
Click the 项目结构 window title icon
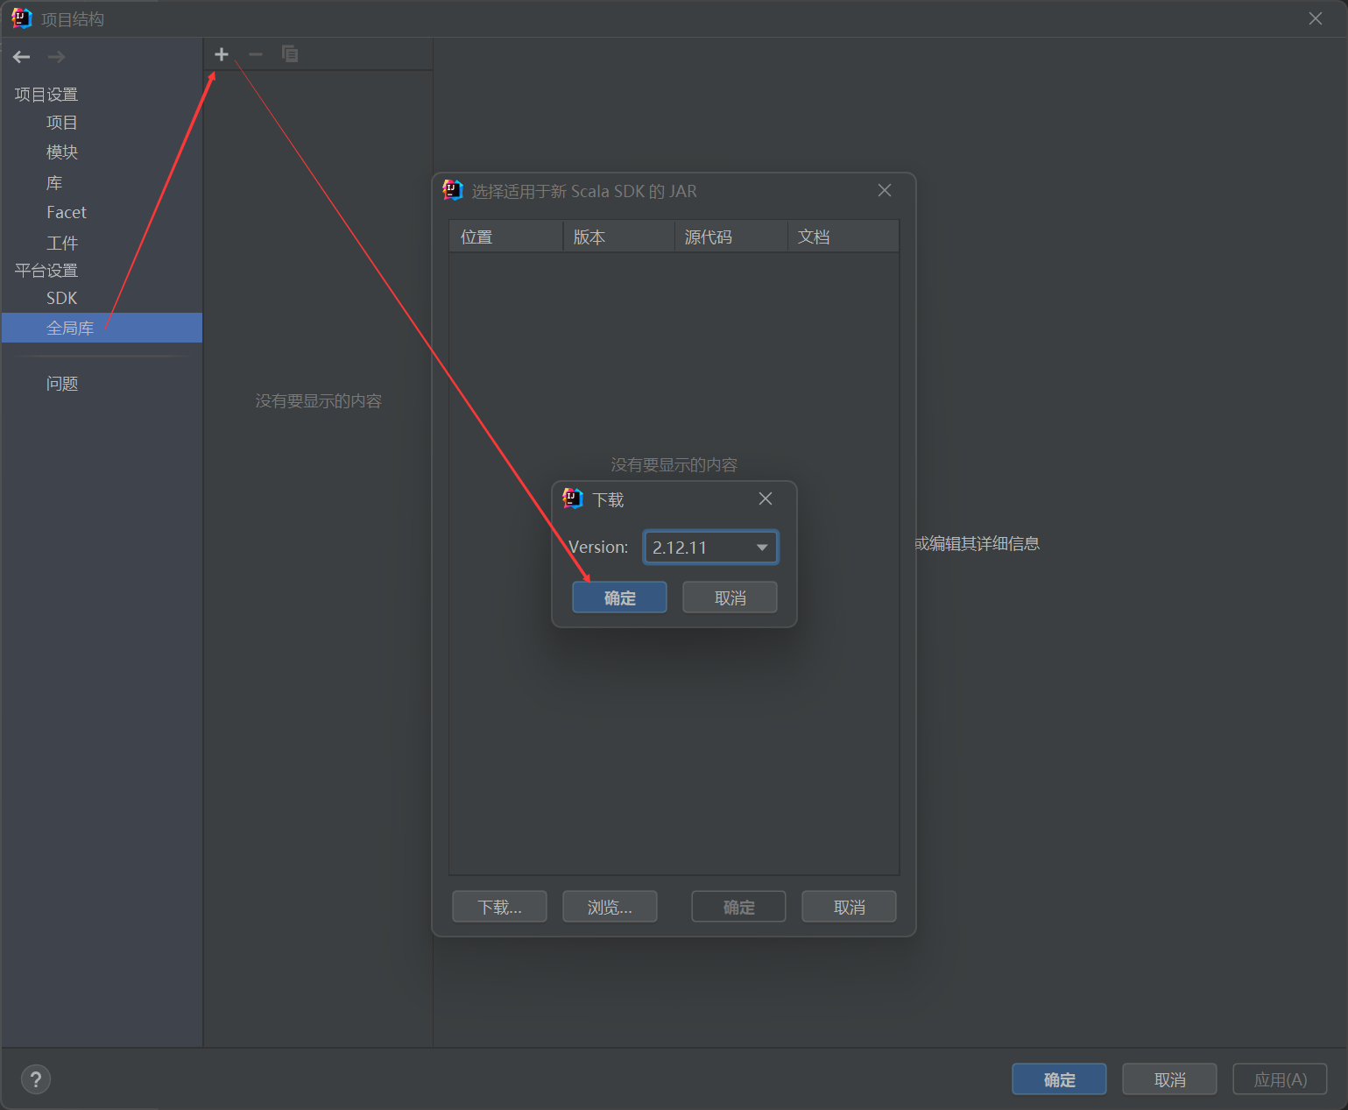coord(22,18)
